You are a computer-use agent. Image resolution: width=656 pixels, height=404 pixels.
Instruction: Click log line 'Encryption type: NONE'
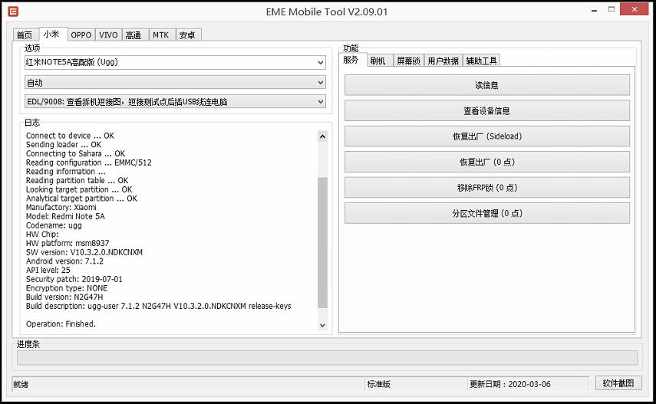[x=67, y=288]
